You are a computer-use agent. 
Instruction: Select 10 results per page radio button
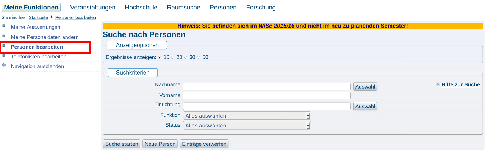point(160,57)
